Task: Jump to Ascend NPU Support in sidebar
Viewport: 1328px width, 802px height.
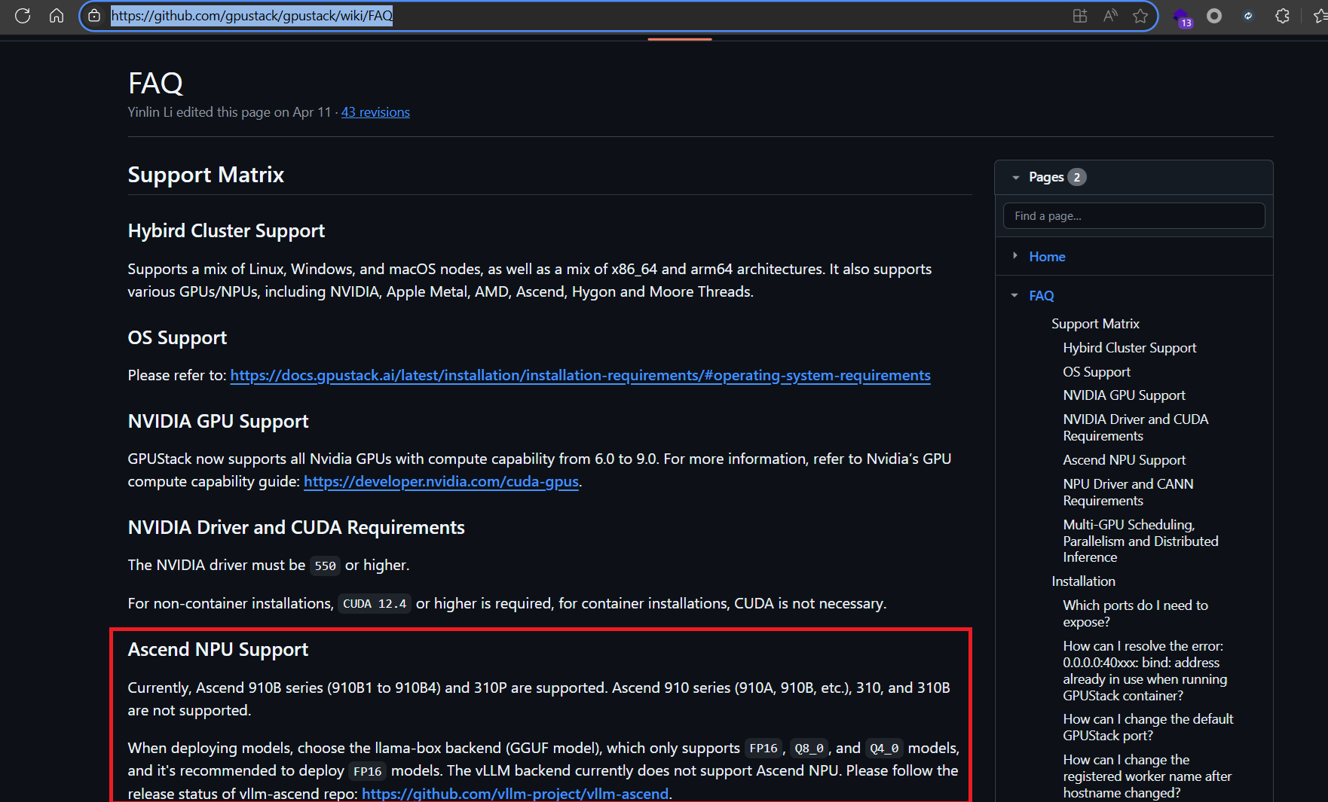Action: click(1124, 460)
